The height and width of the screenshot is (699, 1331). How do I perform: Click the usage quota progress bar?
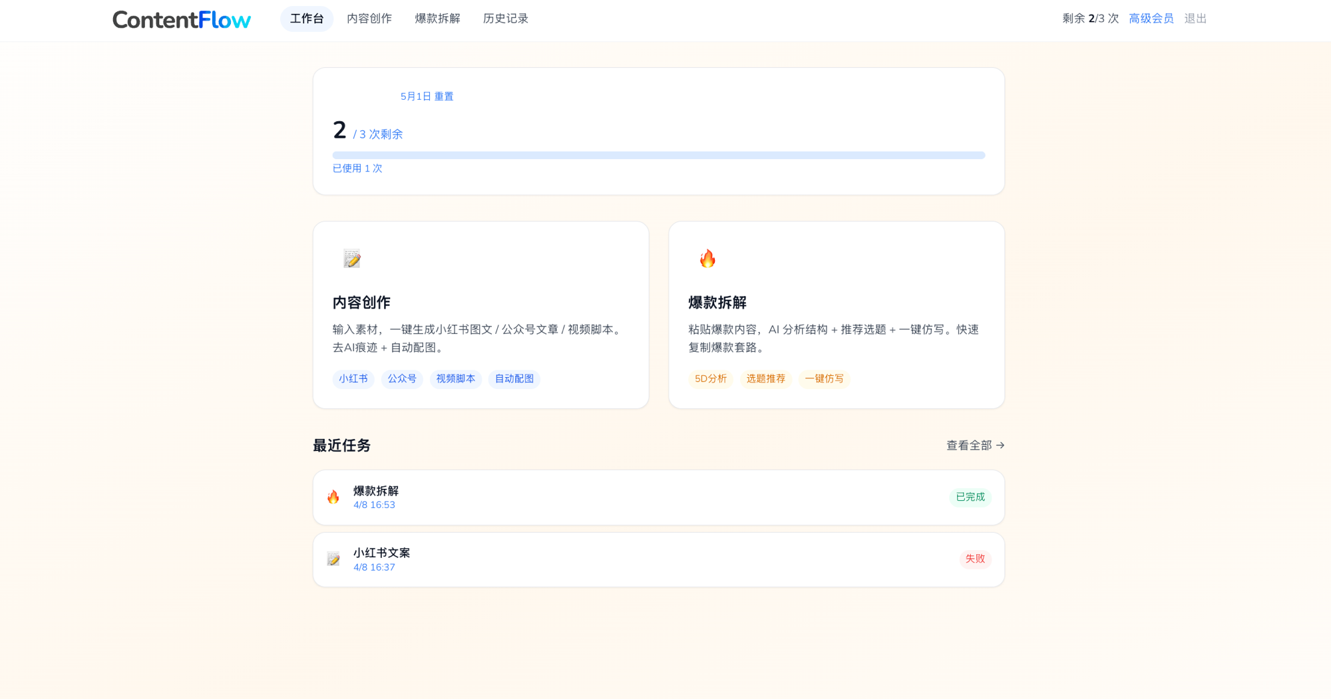658,154
